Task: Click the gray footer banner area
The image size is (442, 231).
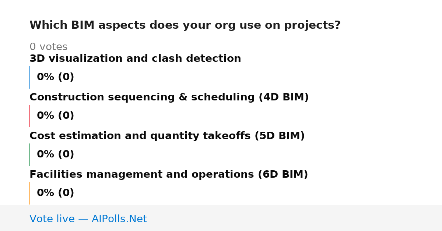Action: 221,218
